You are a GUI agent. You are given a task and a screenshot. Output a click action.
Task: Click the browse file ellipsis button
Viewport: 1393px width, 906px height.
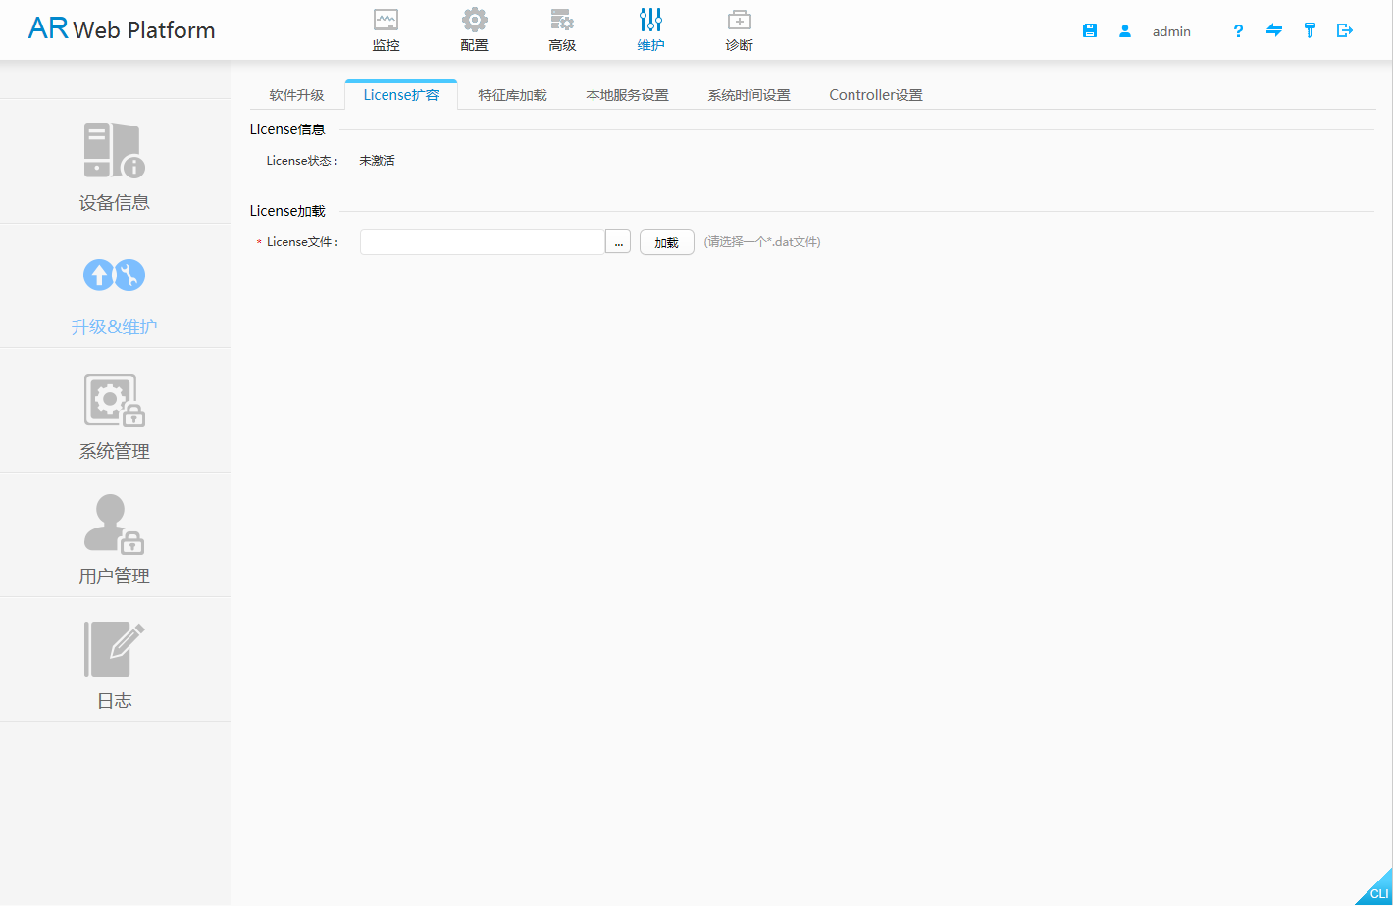tap(618, 242)
